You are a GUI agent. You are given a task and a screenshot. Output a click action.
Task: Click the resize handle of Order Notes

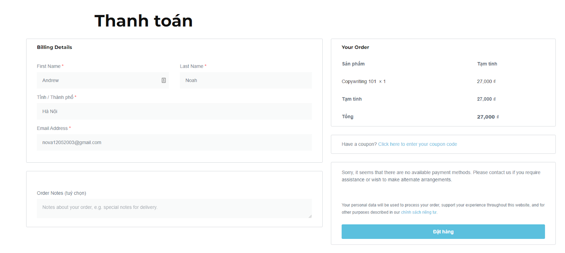coord(310,216)
